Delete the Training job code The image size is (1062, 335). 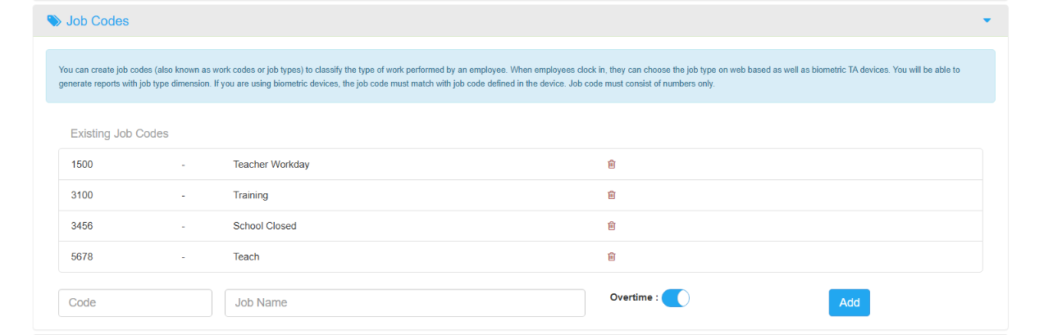[x=611, y=195]
